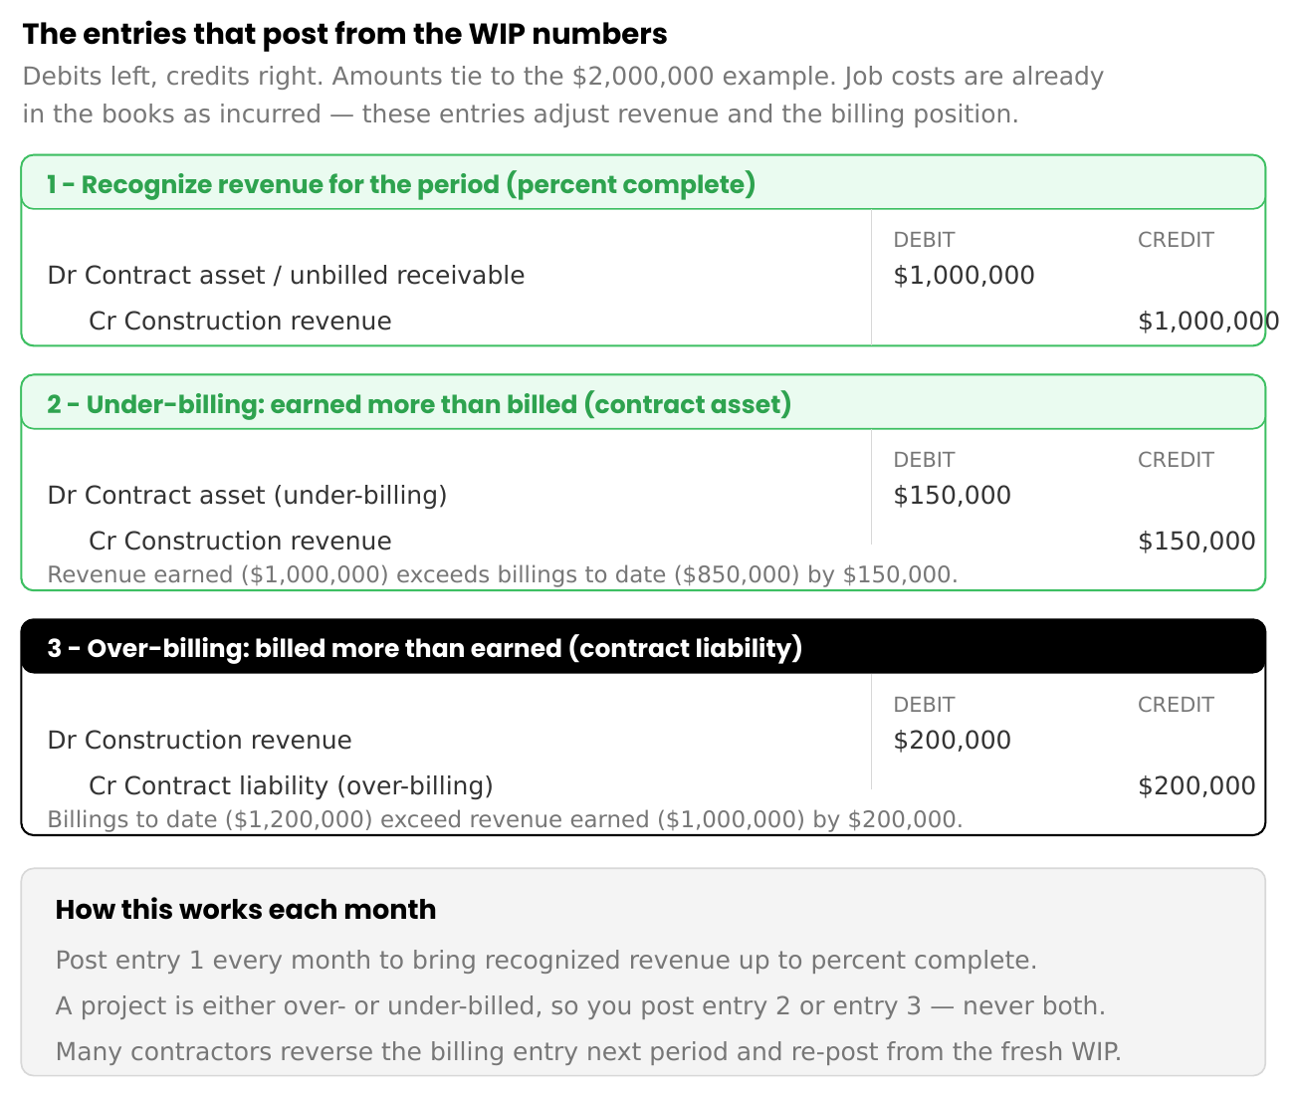Click the $200,000 debit amount
This screenshot has width=1299, height=1097.
point(952,741)
